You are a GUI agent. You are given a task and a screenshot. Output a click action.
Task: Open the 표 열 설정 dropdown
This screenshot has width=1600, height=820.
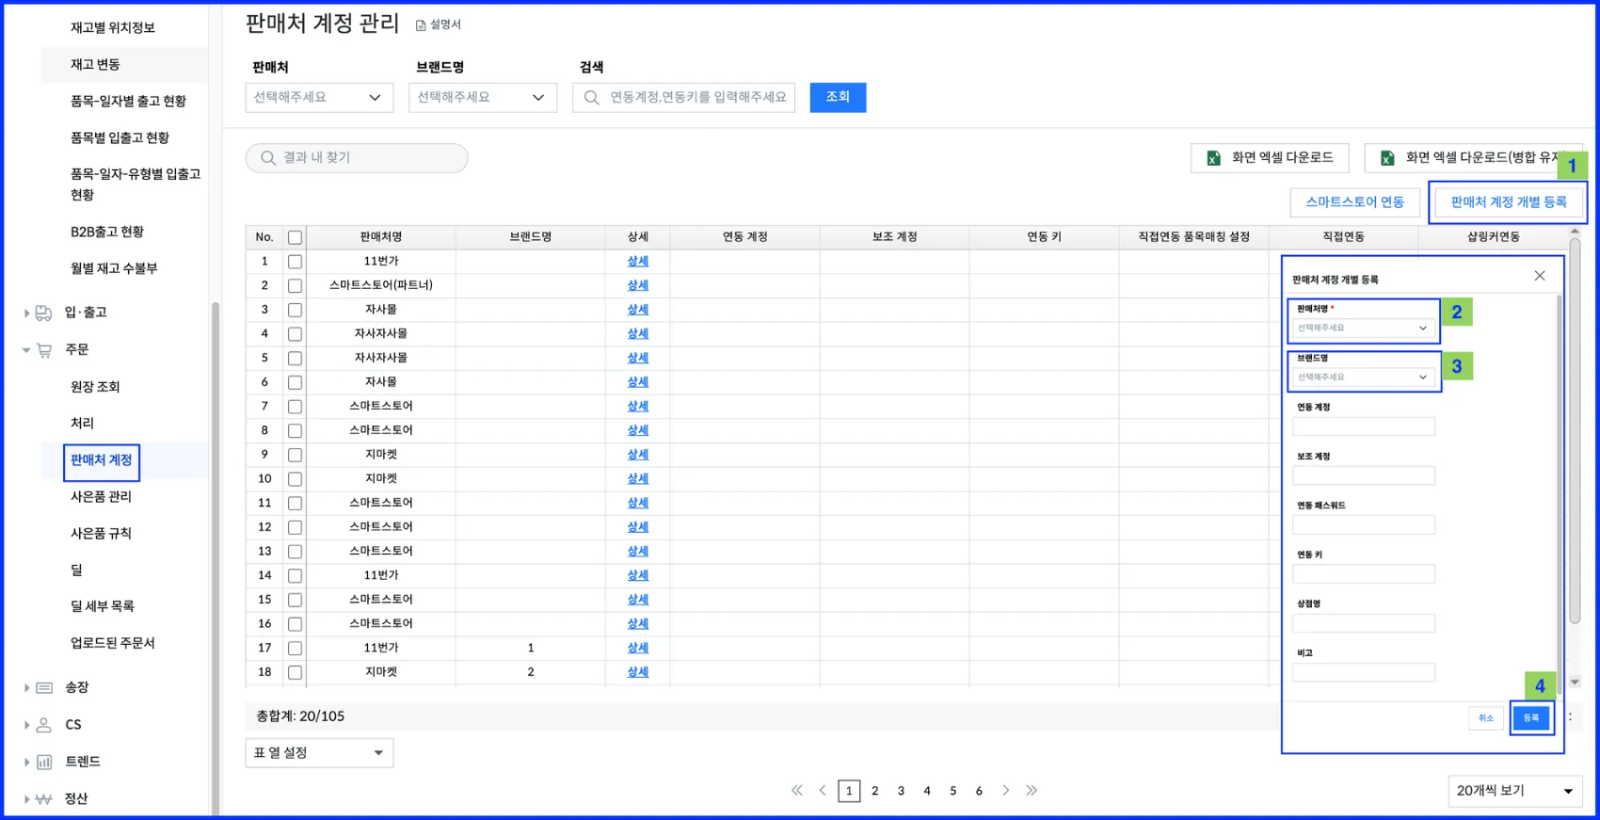click(319, 753)
